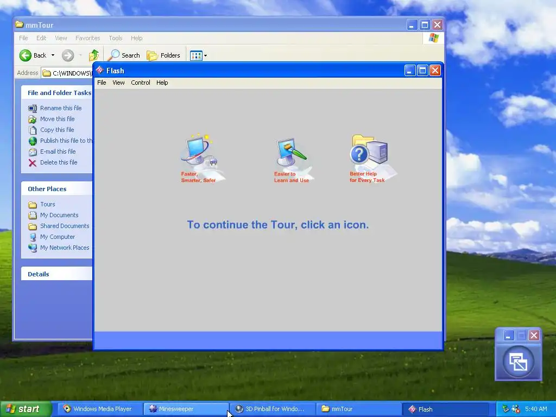556x417 pixels.
Task: Open My Documents in Other Places
Action: tap(59, 215)
